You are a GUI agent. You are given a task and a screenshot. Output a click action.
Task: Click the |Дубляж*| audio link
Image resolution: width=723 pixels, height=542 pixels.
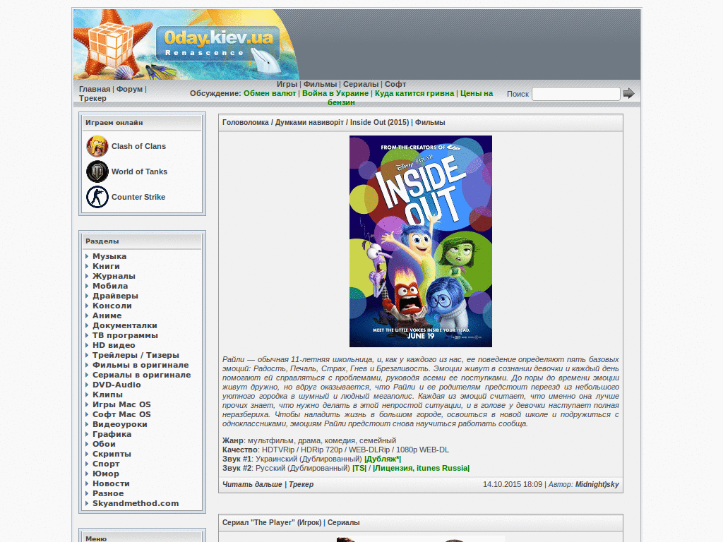pyautogui.click(x=383, y=459)
